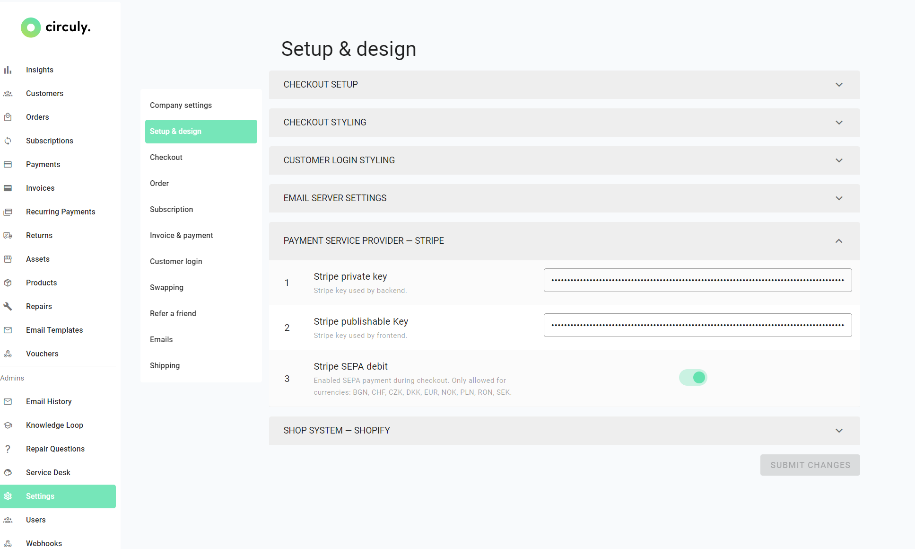Click the Service Desk headset icon
The width and height of the screenshot is (915, 549).
click(x=8, y=473)
